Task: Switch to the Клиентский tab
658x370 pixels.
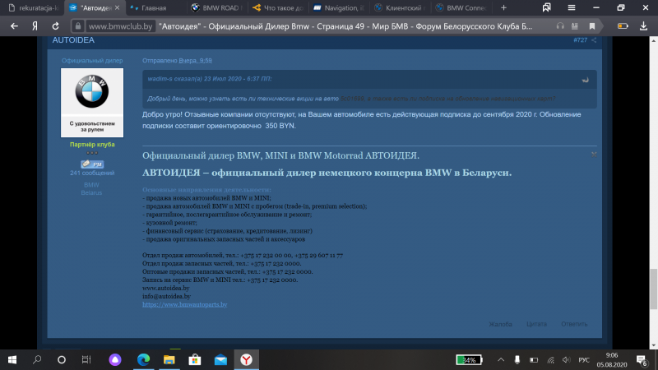Action: click(401, 7)
